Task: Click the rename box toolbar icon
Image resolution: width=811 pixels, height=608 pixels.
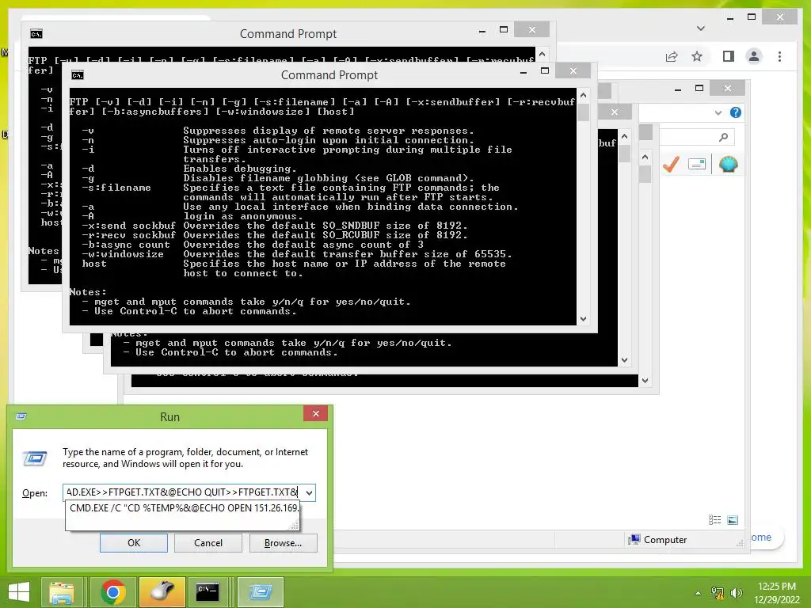Action: (697, 165)
